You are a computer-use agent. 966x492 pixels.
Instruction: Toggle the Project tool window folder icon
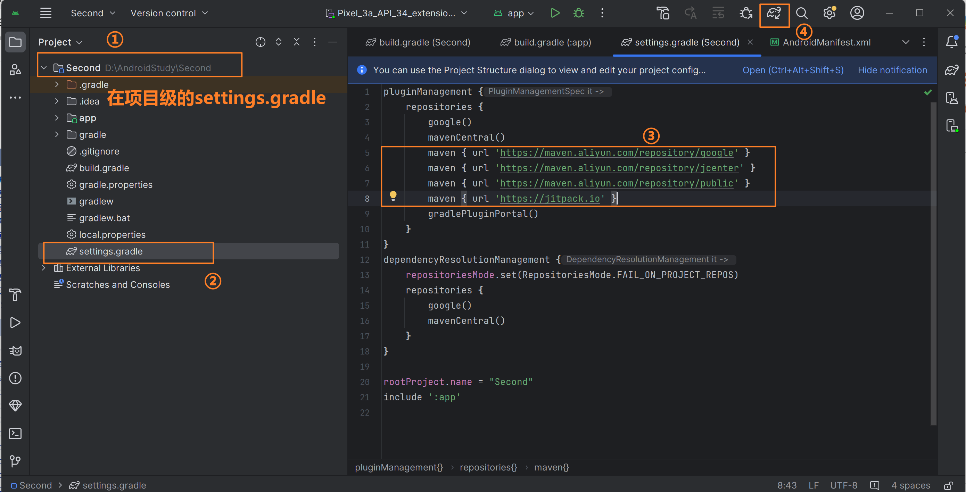(x=15, y=42)
